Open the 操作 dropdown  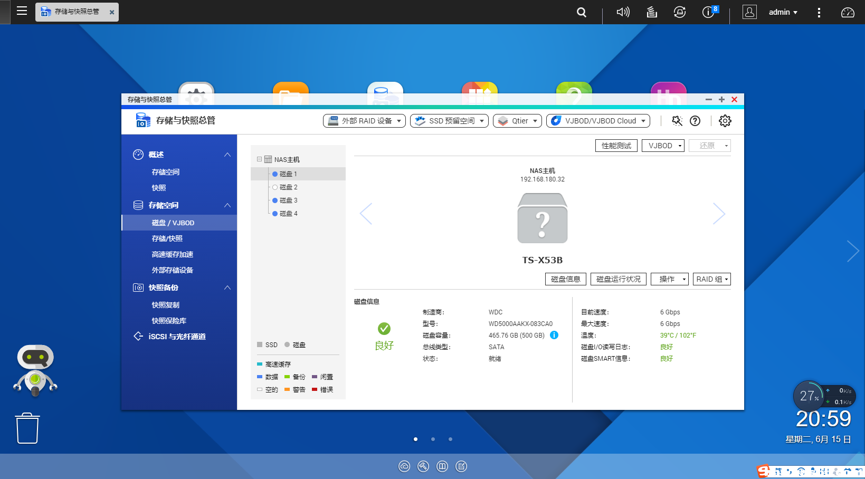click(669, 279)
